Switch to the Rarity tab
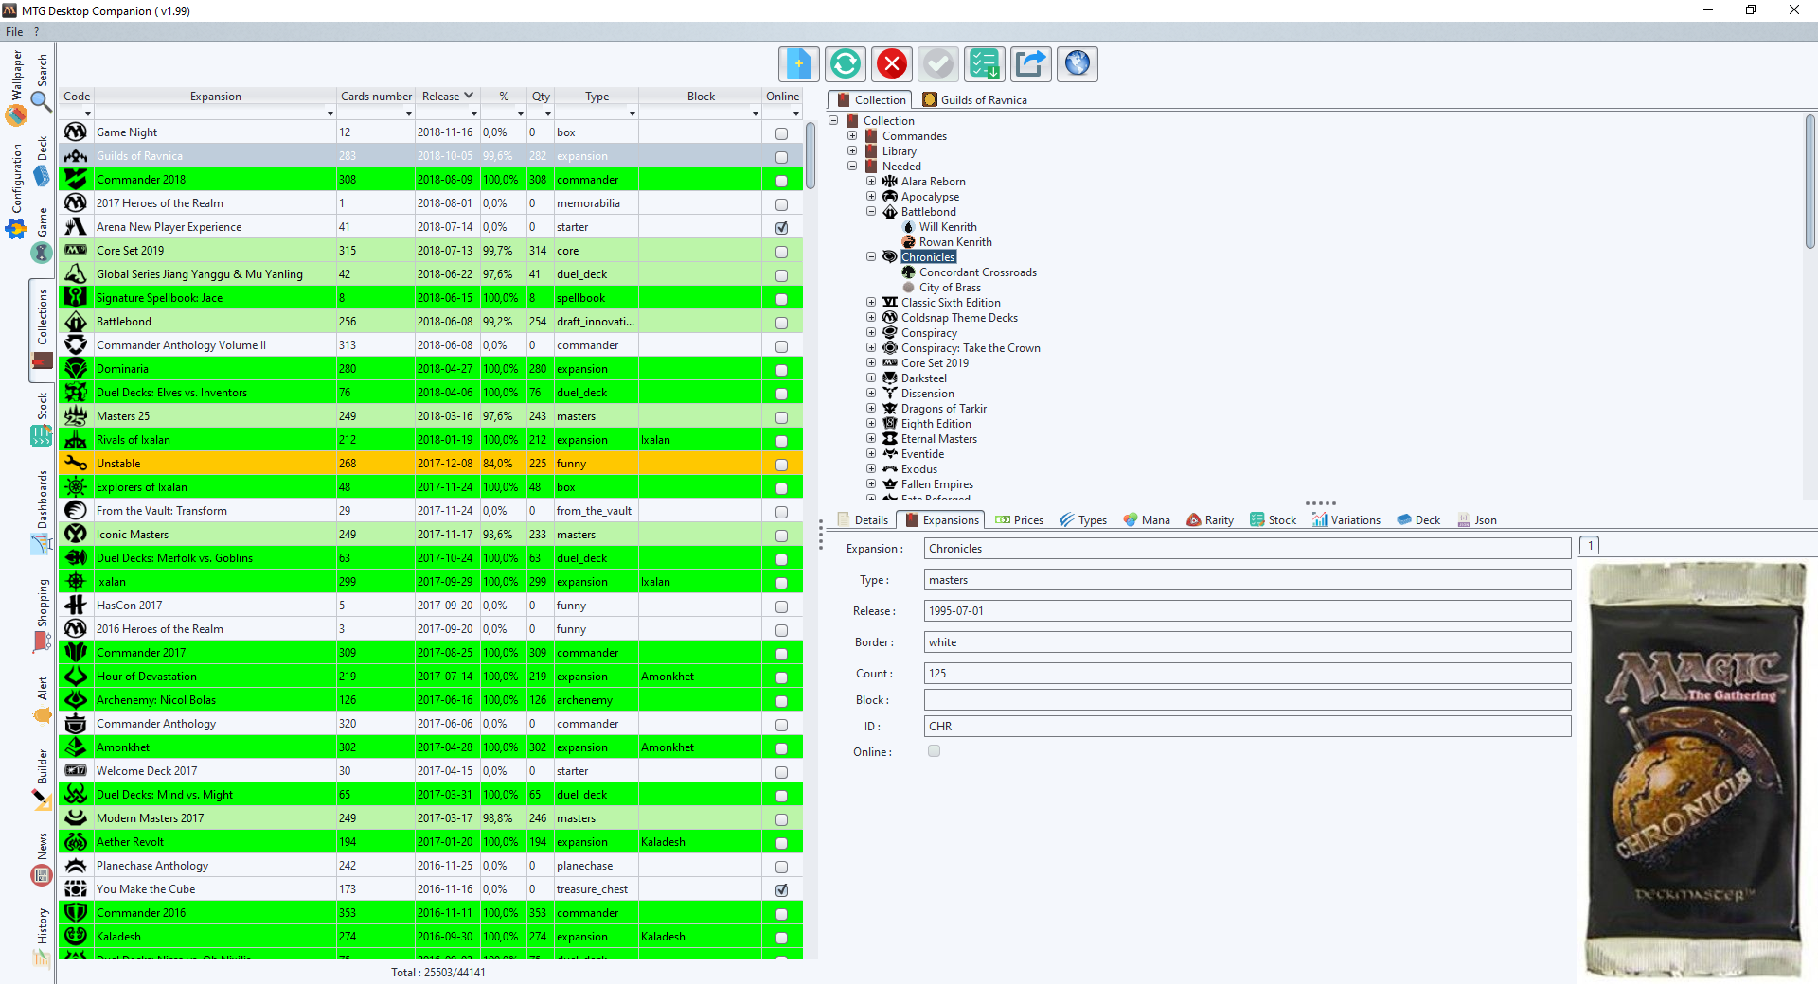The width and height of the screenshot is (1818, 984). point(1210,519)
